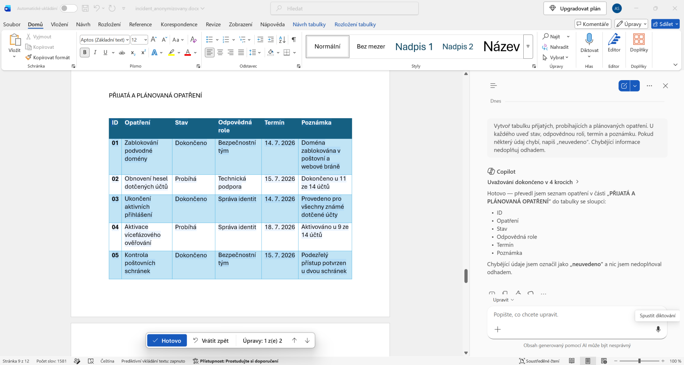Image resolution: width=684 pixels, height=365 pixels.
Task: Open font color dropdown arrow
Action: point(195,53)
